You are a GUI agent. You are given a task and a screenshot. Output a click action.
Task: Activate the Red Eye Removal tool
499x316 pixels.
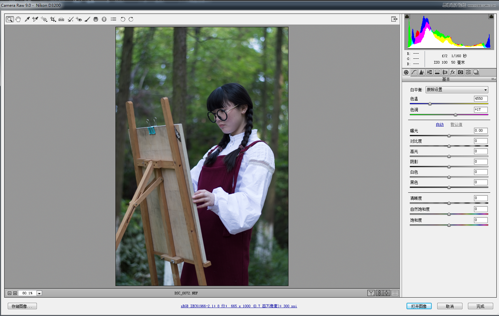click(79, 19)
